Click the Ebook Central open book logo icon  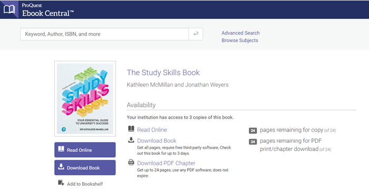pos(9,9)
